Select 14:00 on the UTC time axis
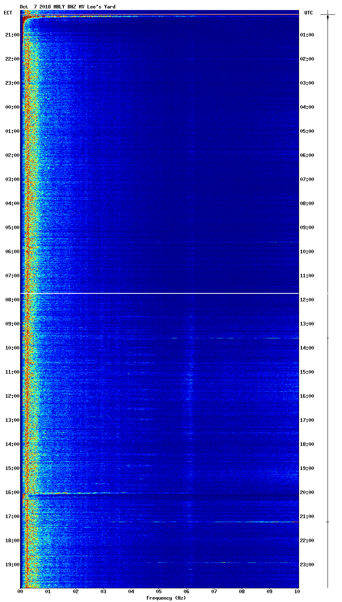342x602 pixels. tap(307, 348)
